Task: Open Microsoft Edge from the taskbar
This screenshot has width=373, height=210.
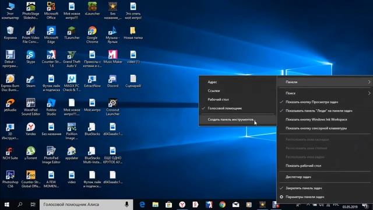Action: click(x=142, y=205)
